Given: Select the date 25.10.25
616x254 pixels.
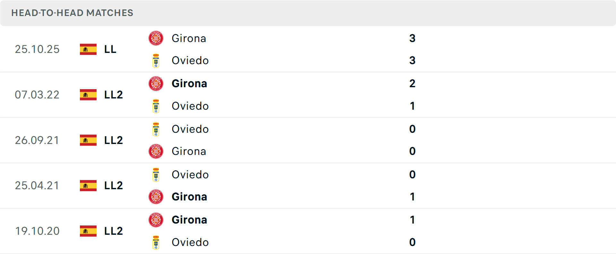Looking at the screenshot, I should (x=37, y=49).
